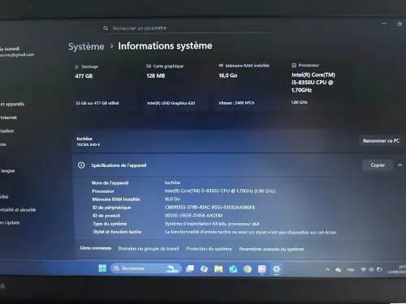Click the Carte graphique 128 MB card
Viewport: 406px width, 304px height.
(175, 85)
